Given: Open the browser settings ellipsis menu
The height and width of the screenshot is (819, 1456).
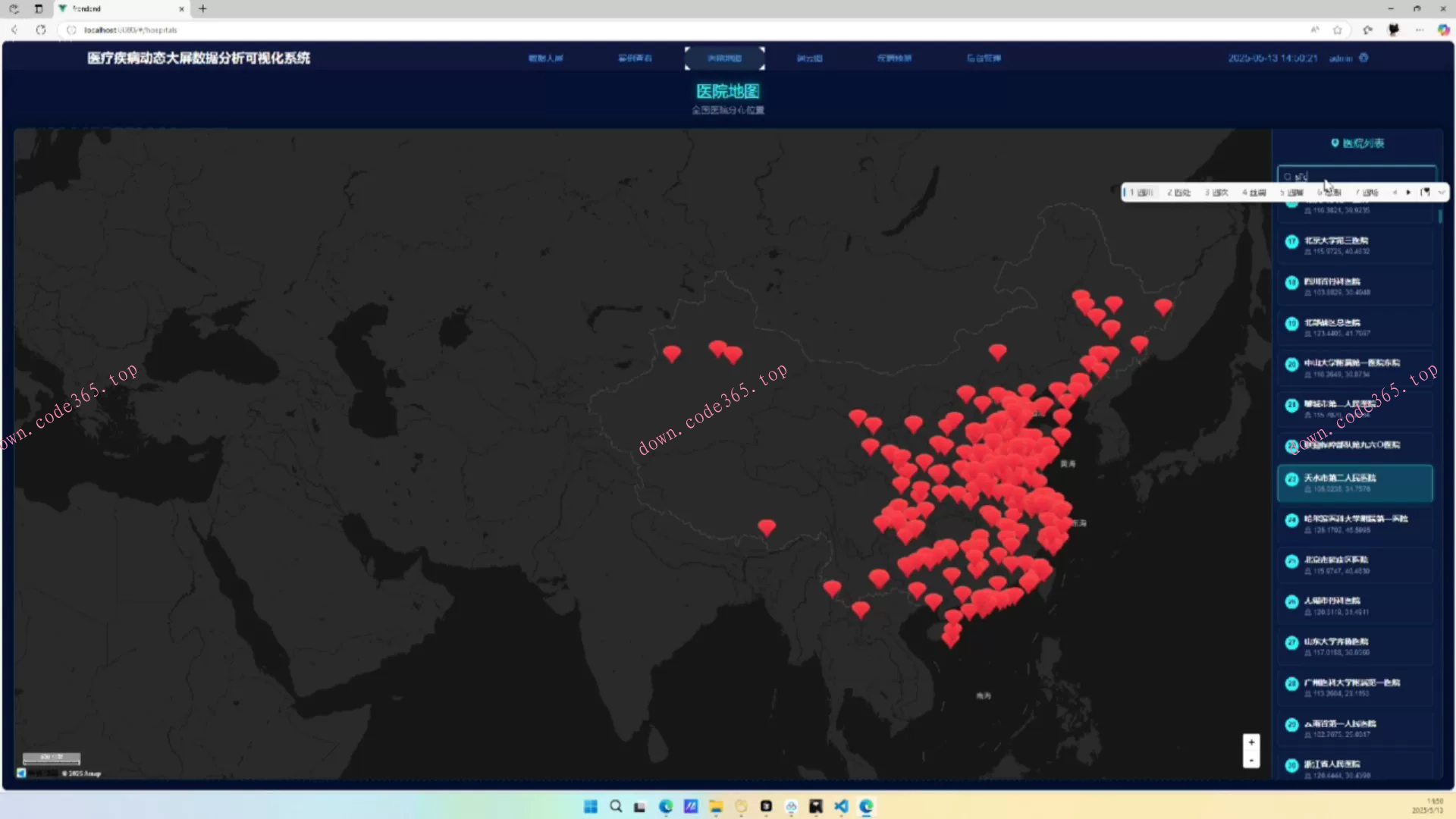Looking at the screenshot, I should point(1419,30).
